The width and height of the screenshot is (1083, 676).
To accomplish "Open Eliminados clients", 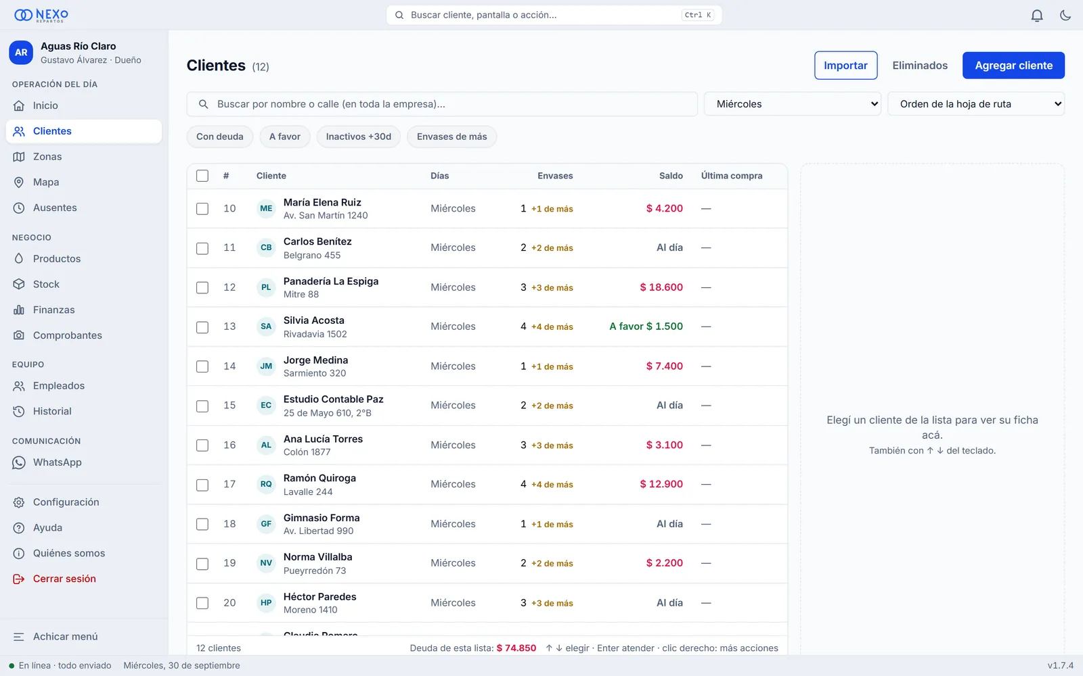I will click(920, 66).
